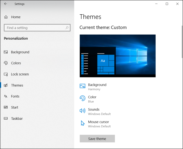Click the palette icon beside Color Blue

[82, 98]
